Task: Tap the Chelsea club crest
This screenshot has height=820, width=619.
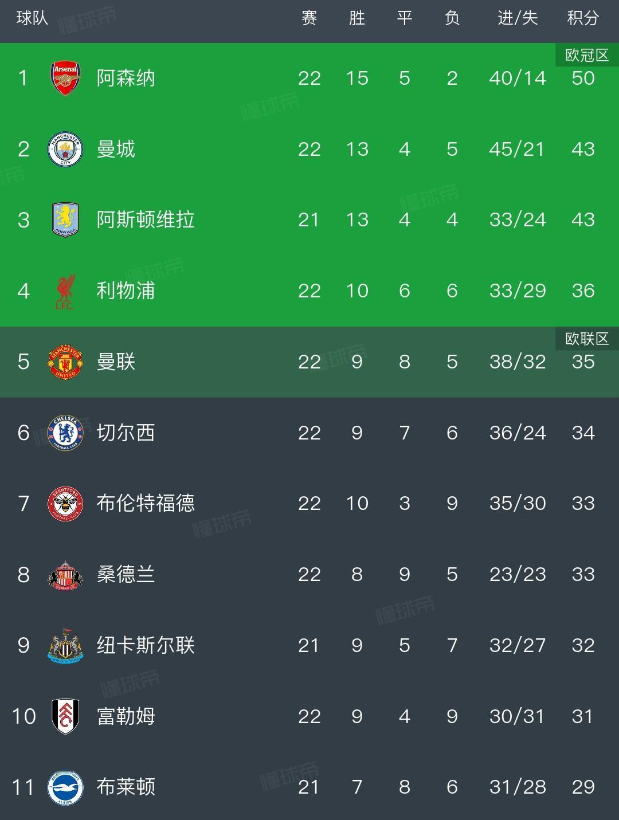Action: [x=65, y=433]
